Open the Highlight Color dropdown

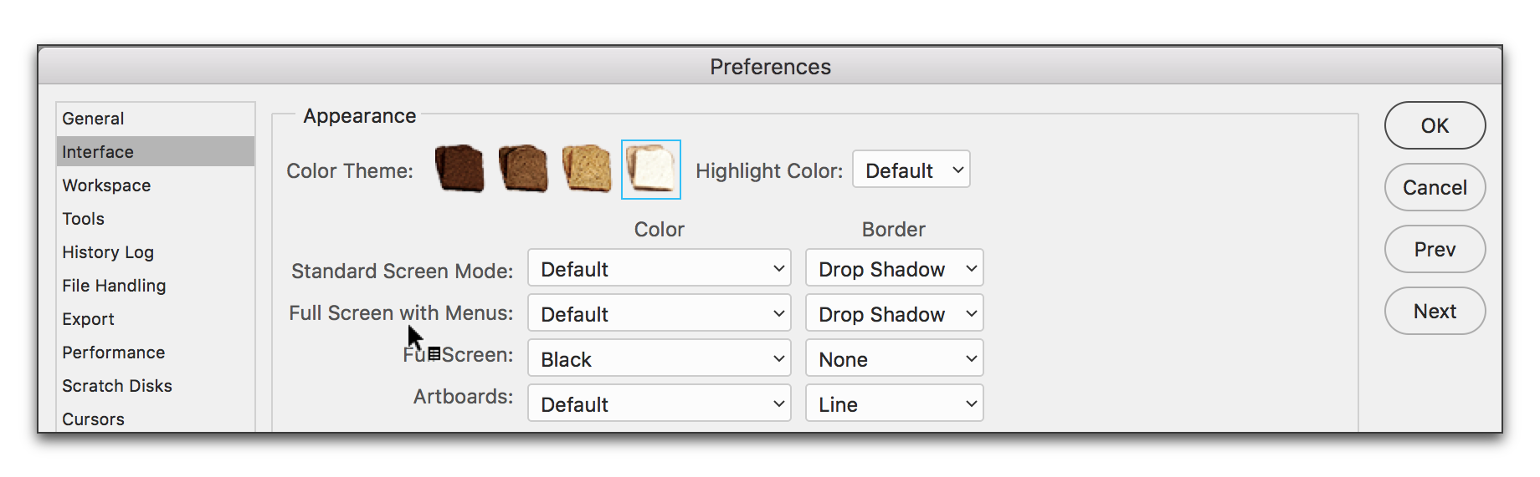(x=911, y=170)
